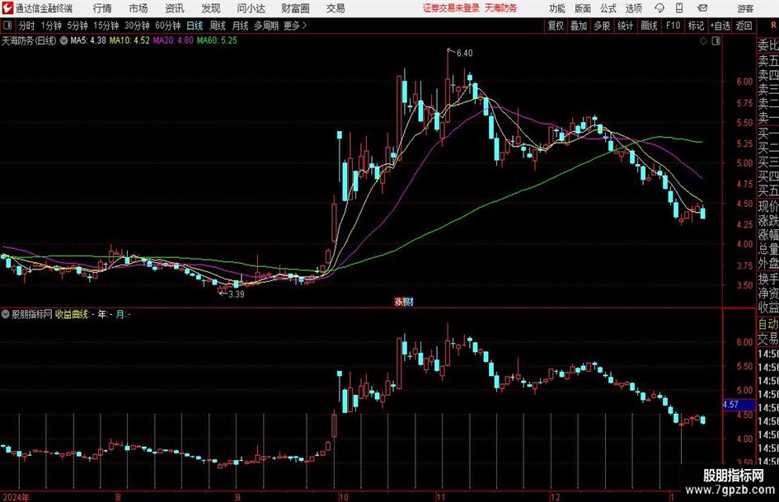Click the customer service headset icon
This screenshot has width=779, height=502.
[659, 8]
